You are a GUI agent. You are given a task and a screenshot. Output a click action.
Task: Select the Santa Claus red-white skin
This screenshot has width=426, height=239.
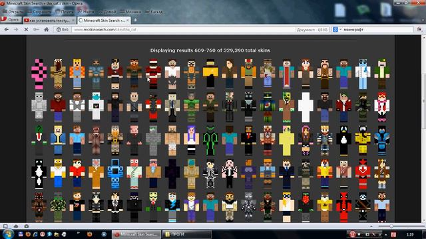(x=153, y=74)
